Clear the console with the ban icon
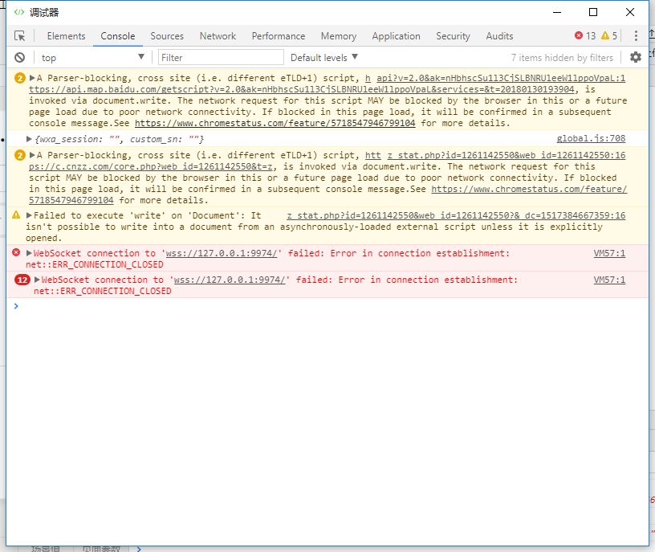 point(19,58)
